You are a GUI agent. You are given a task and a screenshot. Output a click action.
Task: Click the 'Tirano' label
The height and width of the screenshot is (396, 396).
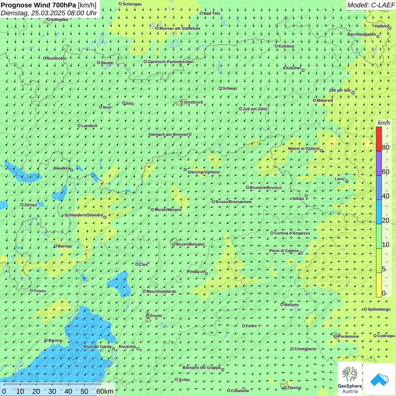[40, 291]
